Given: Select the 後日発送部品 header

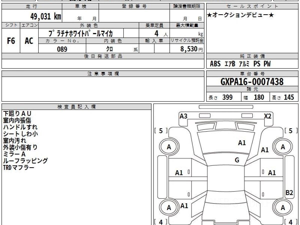Looking at the screenshot, I should (x=103, y=56).
